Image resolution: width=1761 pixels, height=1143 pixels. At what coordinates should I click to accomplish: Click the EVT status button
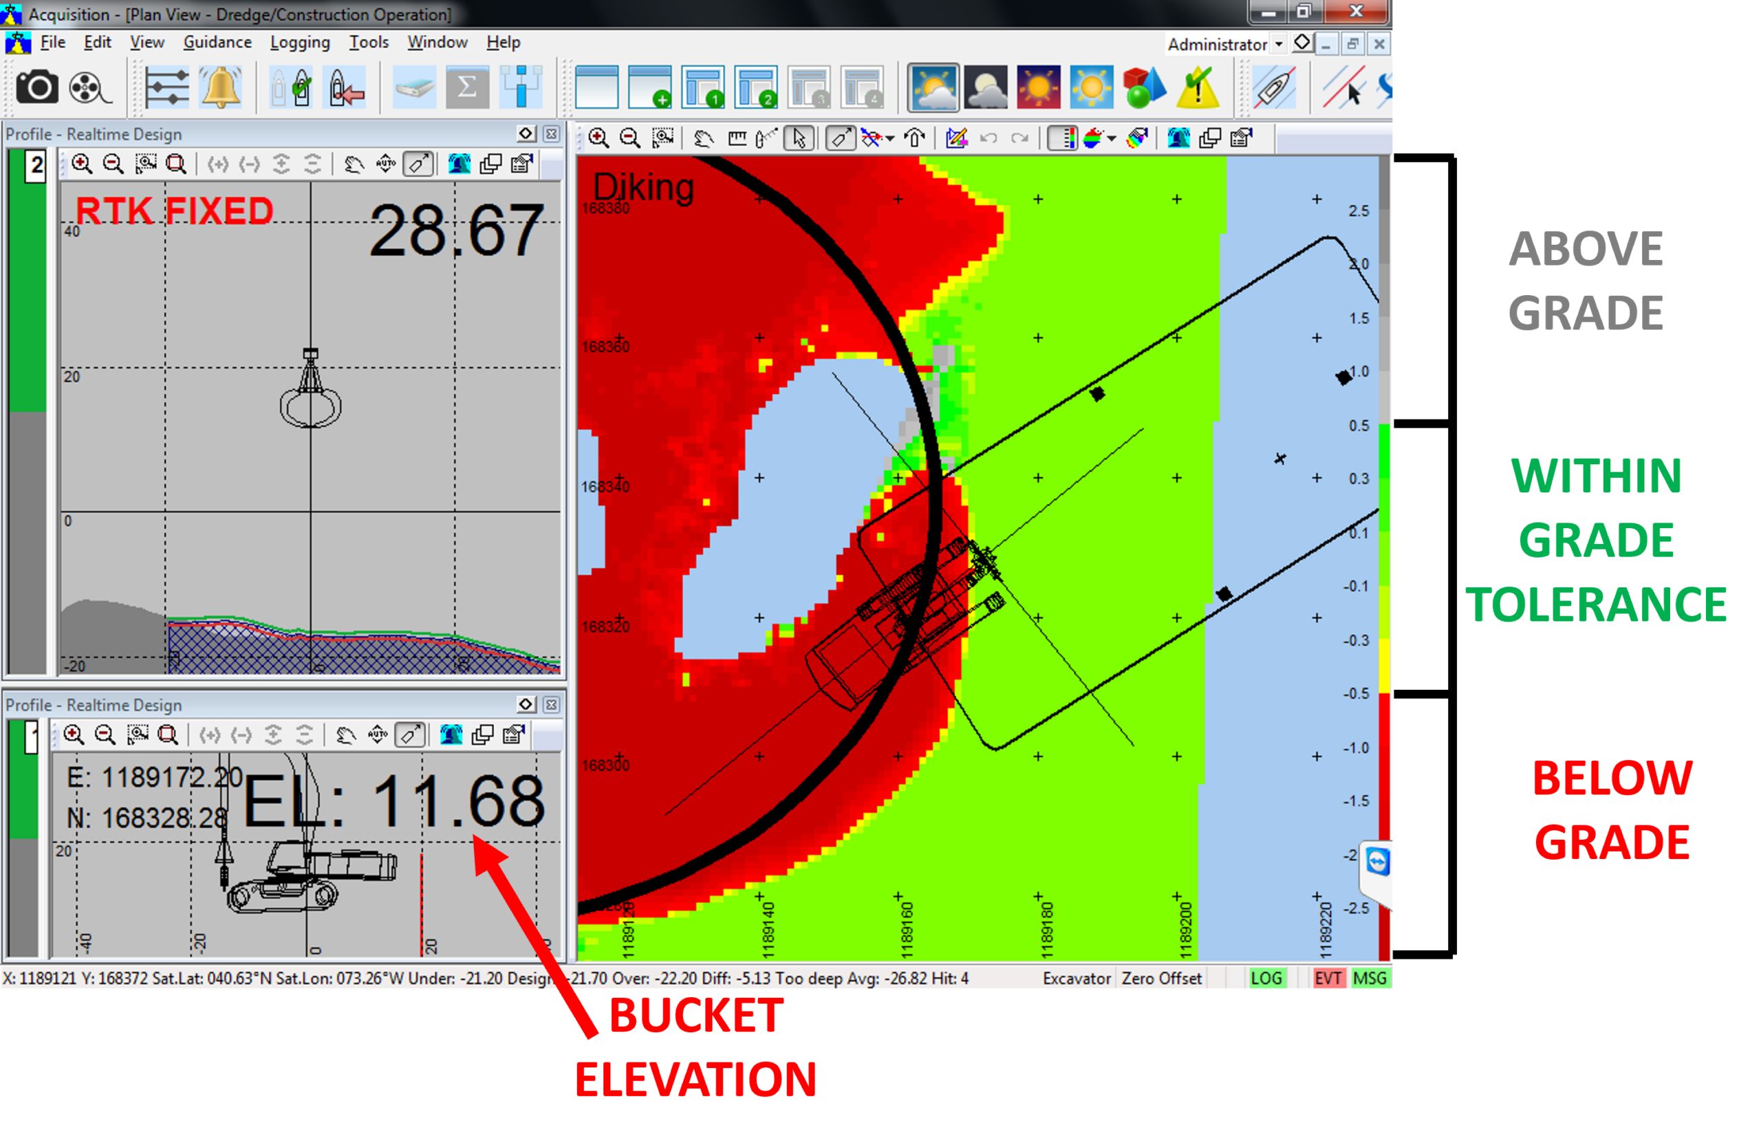coord(1328,978)
